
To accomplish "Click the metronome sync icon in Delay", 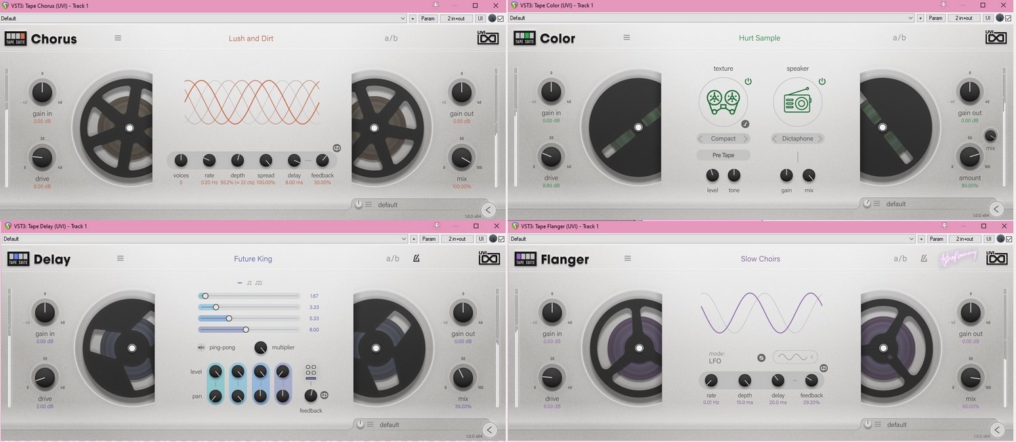I will coord(417,258).
